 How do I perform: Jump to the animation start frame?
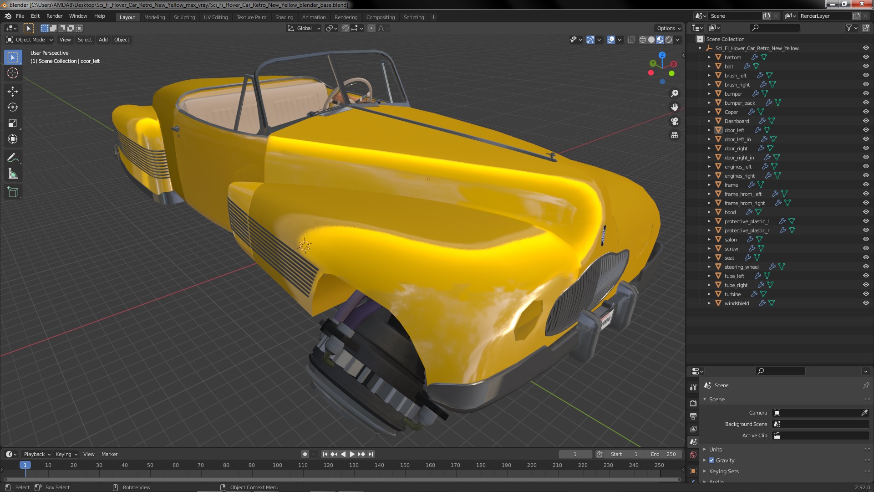click(x=325, y=454)
